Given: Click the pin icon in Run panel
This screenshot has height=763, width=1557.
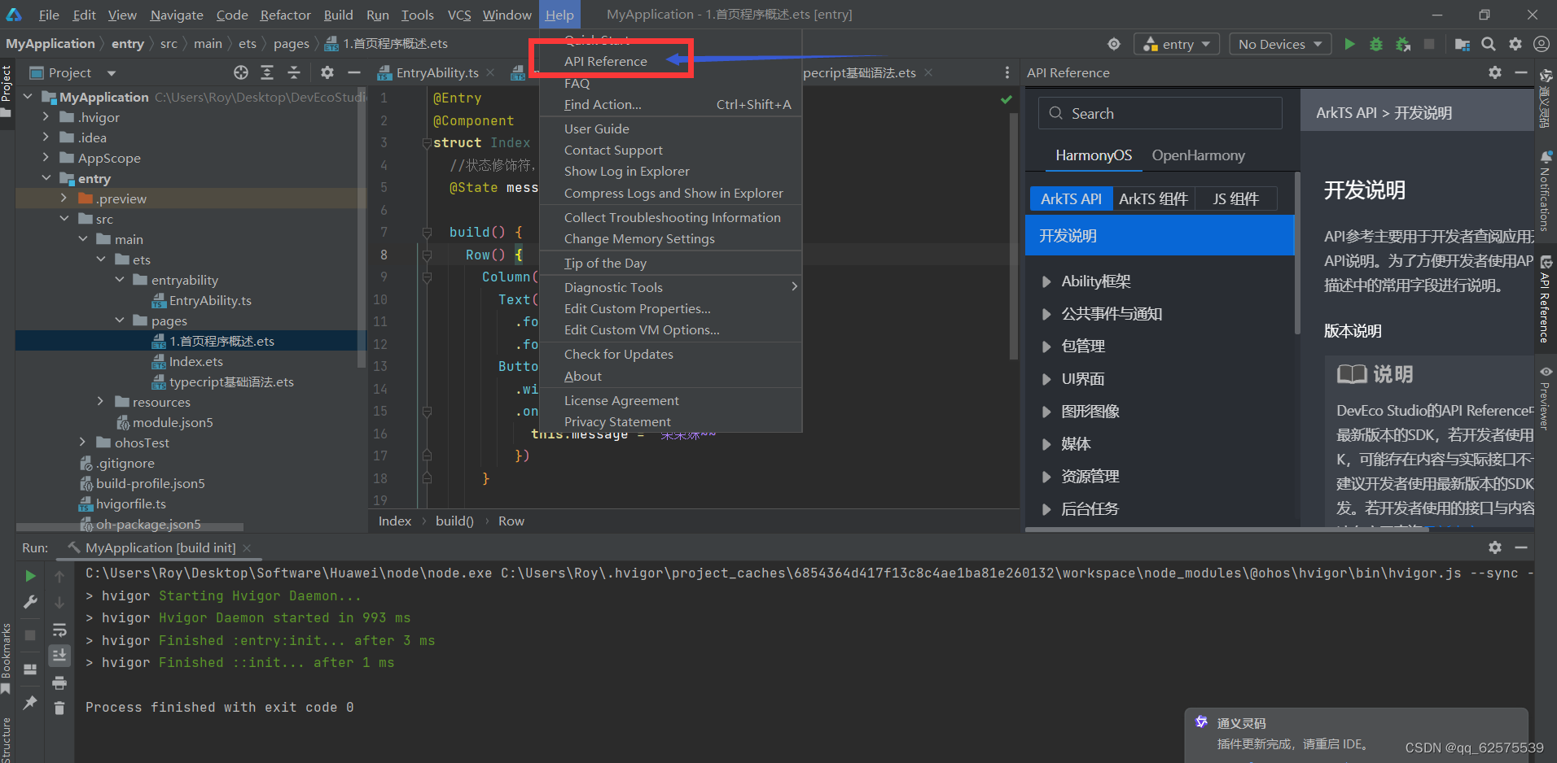Looking at the screenshot, I should (x=30, y=702).
